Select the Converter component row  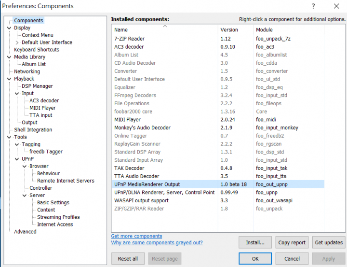click(x=218, y=71)
